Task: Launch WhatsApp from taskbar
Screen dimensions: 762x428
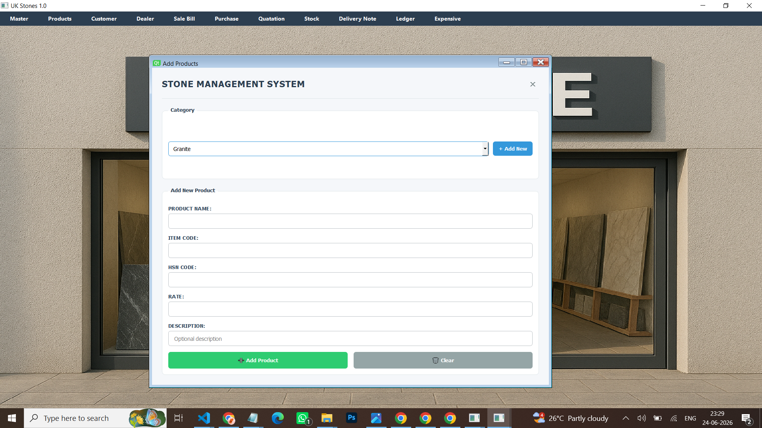Action: [x=302, y=418]
